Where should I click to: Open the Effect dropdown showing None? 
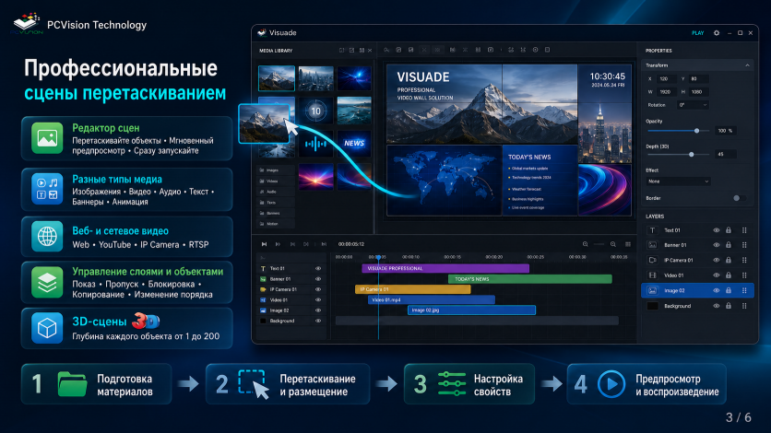pyautogui.click(x=678, y=181)
